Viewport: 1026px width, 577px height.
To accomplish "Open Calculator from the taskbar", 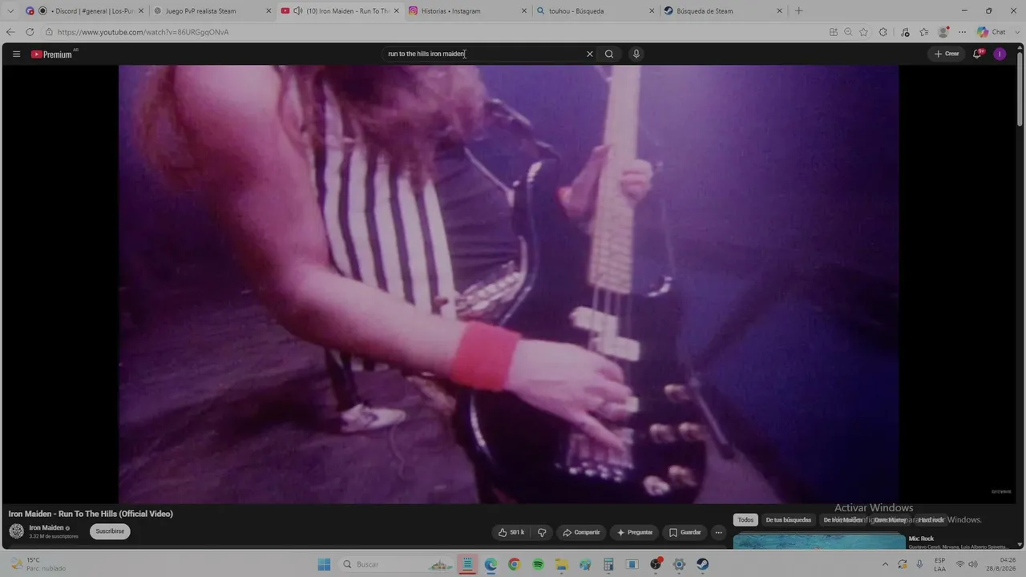I will click(608, 564).
